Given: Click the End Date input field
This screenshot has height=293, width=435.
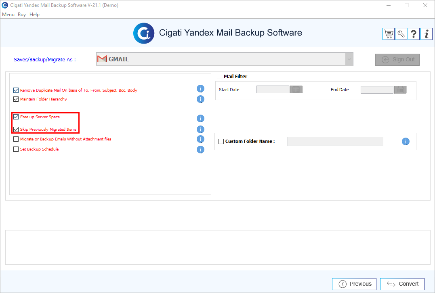Looking at the screenshot, I should [377, 90].
